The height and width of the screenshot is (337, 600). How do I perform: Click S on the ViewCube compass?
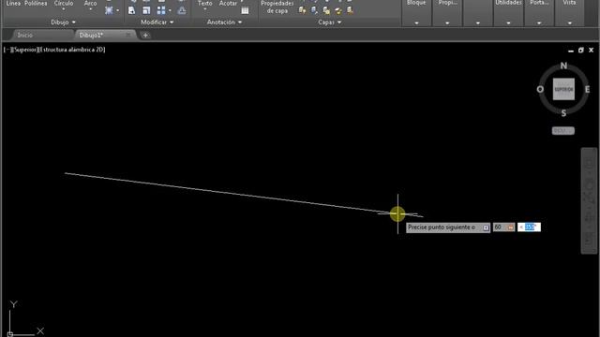point(563,113)
